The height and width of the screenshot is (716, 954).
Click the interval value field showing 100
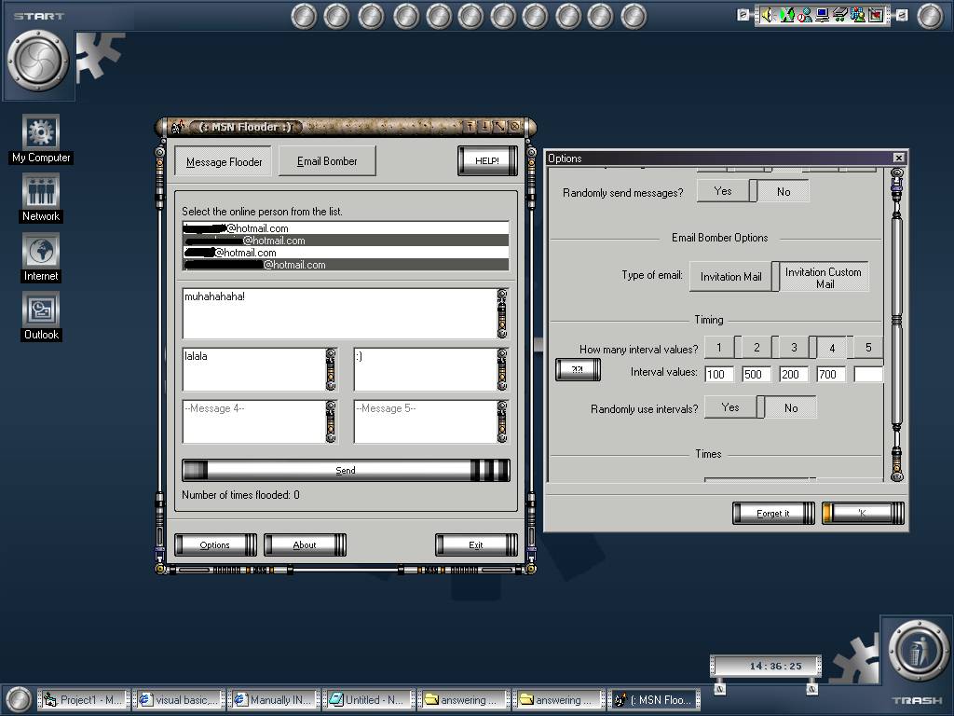click(719, 374)
